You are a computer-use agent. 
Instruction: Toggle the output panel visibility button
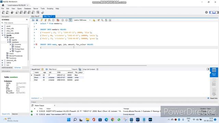[214, 12]
